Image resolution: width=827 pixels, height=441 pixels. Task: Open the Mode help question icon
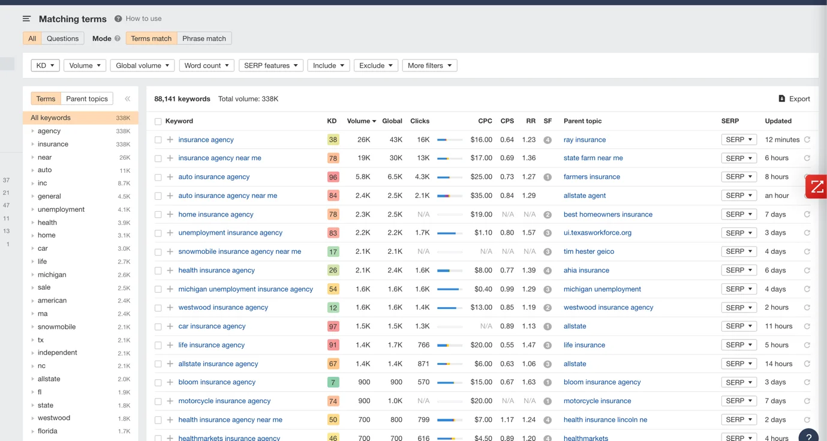118,38
